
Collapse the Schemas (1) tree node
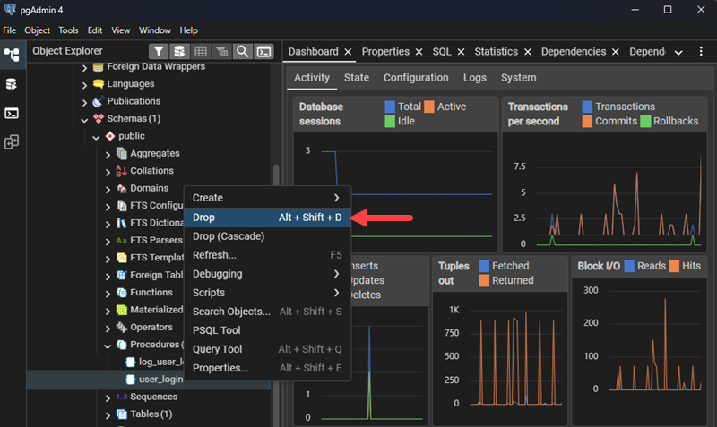point(85,119)
